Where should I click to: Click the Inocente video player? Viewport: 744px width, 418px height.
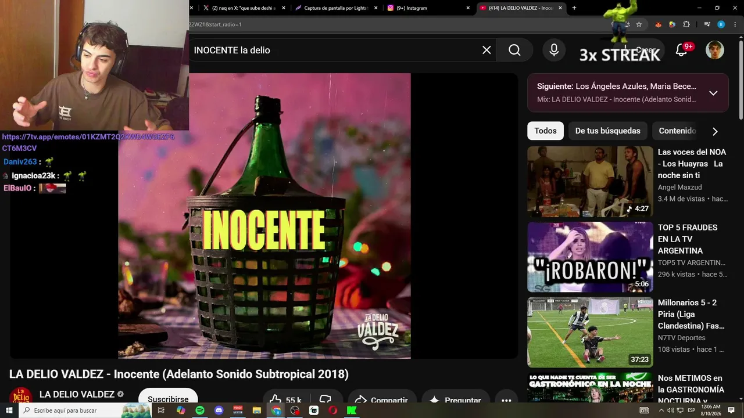264,216
